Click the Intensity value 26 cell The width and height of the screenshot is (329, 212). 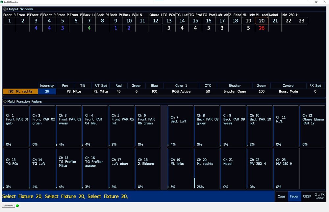pyautogui.click(x=47, y=91)
